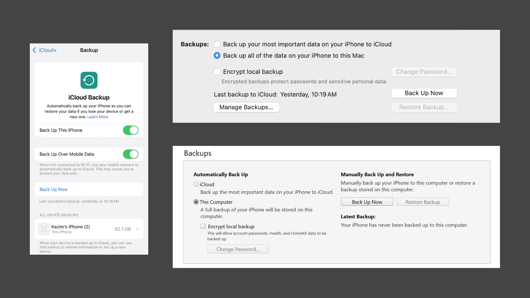The image size is (530, 298).
Task: Tap Back Up Now on the iPhone screen
Action: tap(53, 189)
